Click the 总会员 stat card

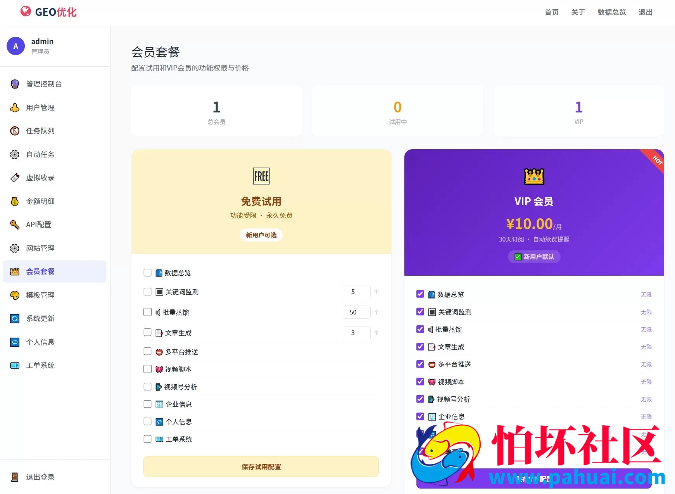click(216, 111)
